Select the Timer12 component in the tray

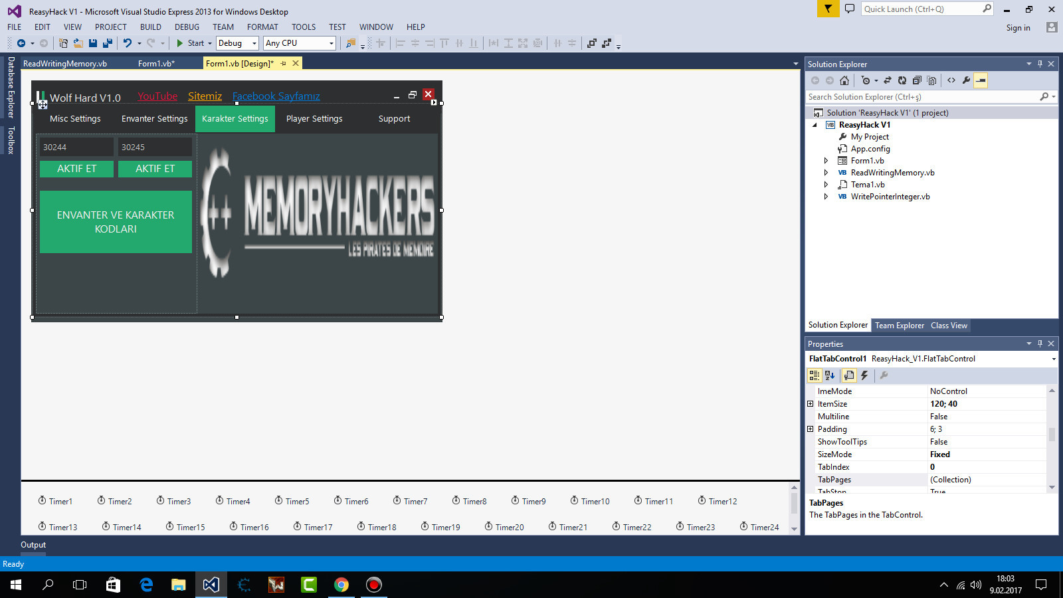717,501
